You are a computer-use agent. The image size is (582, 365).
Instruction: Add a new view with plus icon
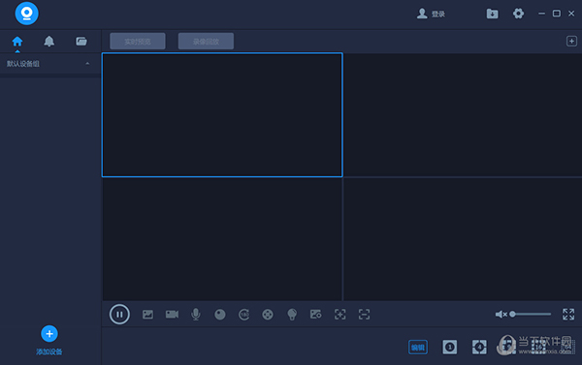[x=571, y=41]
